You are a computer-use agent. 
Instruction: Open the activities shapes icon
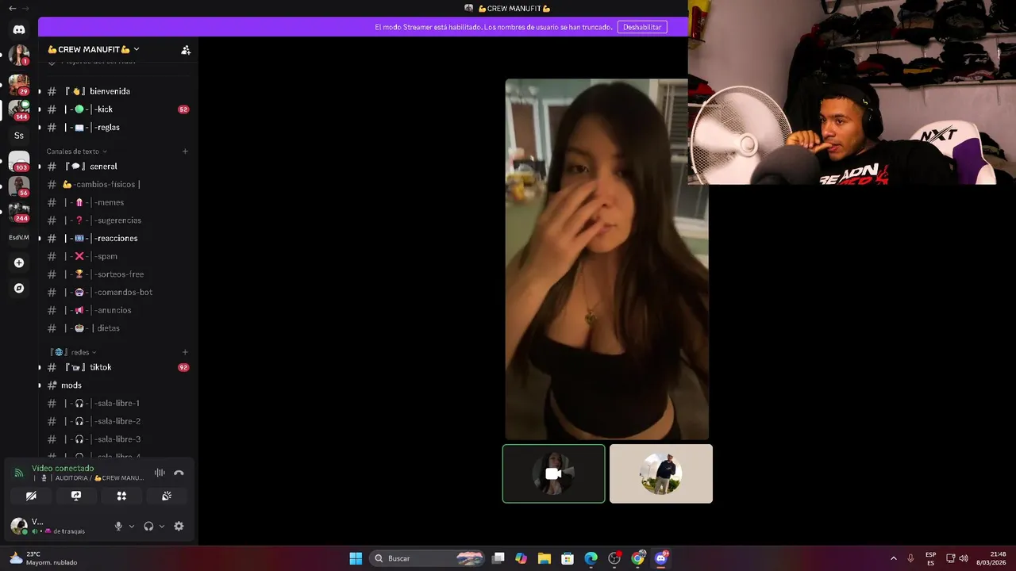click(121, 496)
